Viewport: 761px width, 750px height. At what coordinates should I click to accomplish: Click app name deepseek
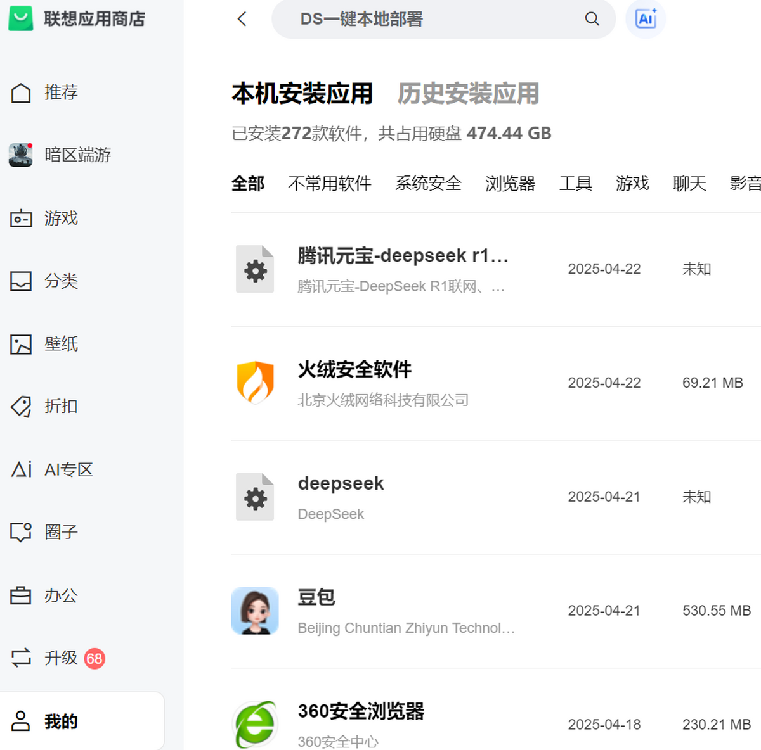pyautogui.click(x=341, y=484)
